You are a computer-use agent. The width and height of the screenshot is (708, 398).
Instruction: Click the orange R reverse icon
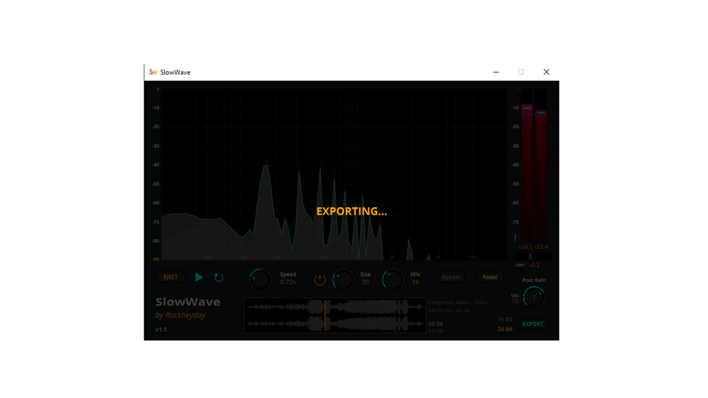point(320,280)
